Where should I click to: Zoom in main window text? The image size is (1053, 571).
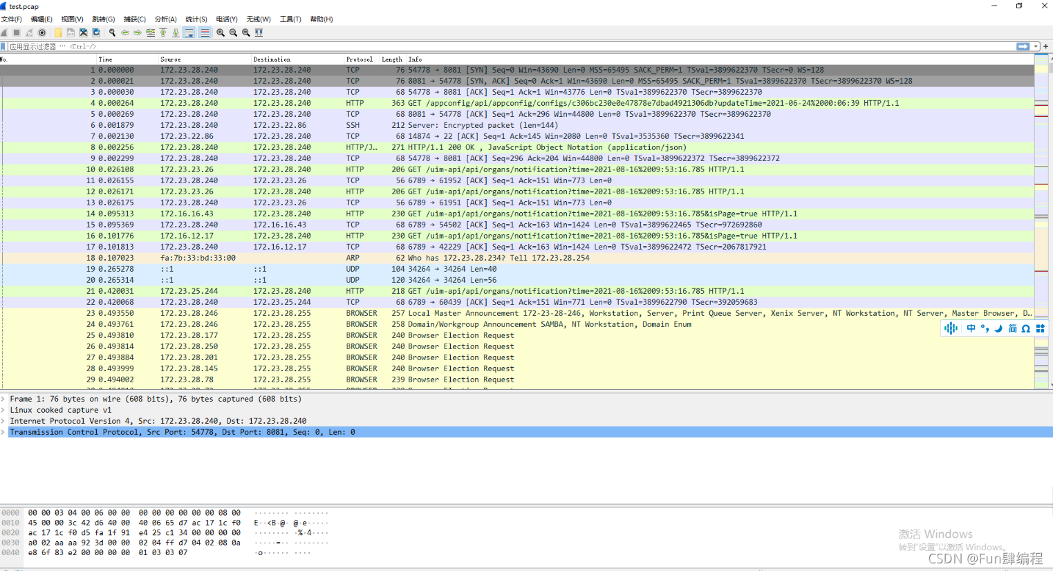(x=221, y=32)
